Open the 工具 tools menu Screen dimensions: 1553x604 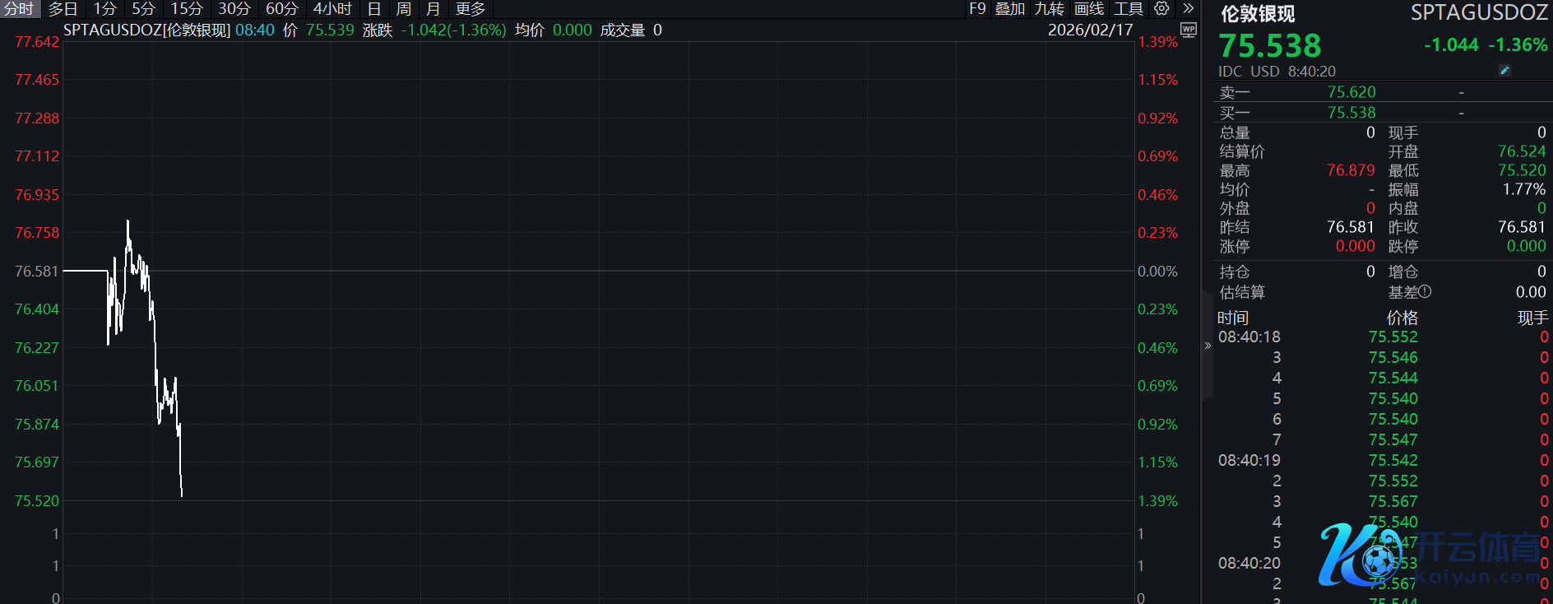coord(1129,9)
